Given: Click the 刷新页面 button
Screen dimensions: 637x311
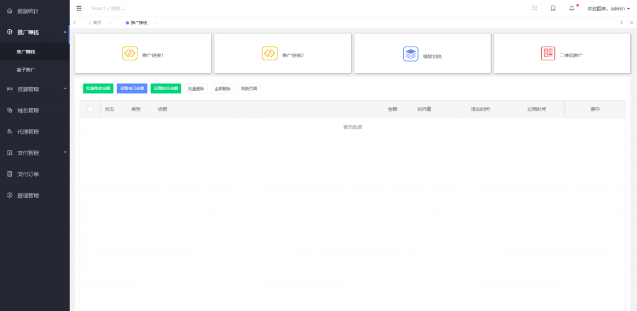Looking at the screenshot, I should pyautogui.click(x=249, y=89).
